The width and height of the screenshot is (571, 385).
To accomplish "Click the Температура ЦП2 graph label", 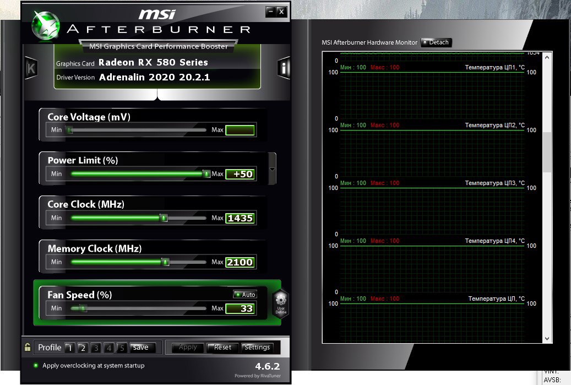I will [x=495, y=125].
